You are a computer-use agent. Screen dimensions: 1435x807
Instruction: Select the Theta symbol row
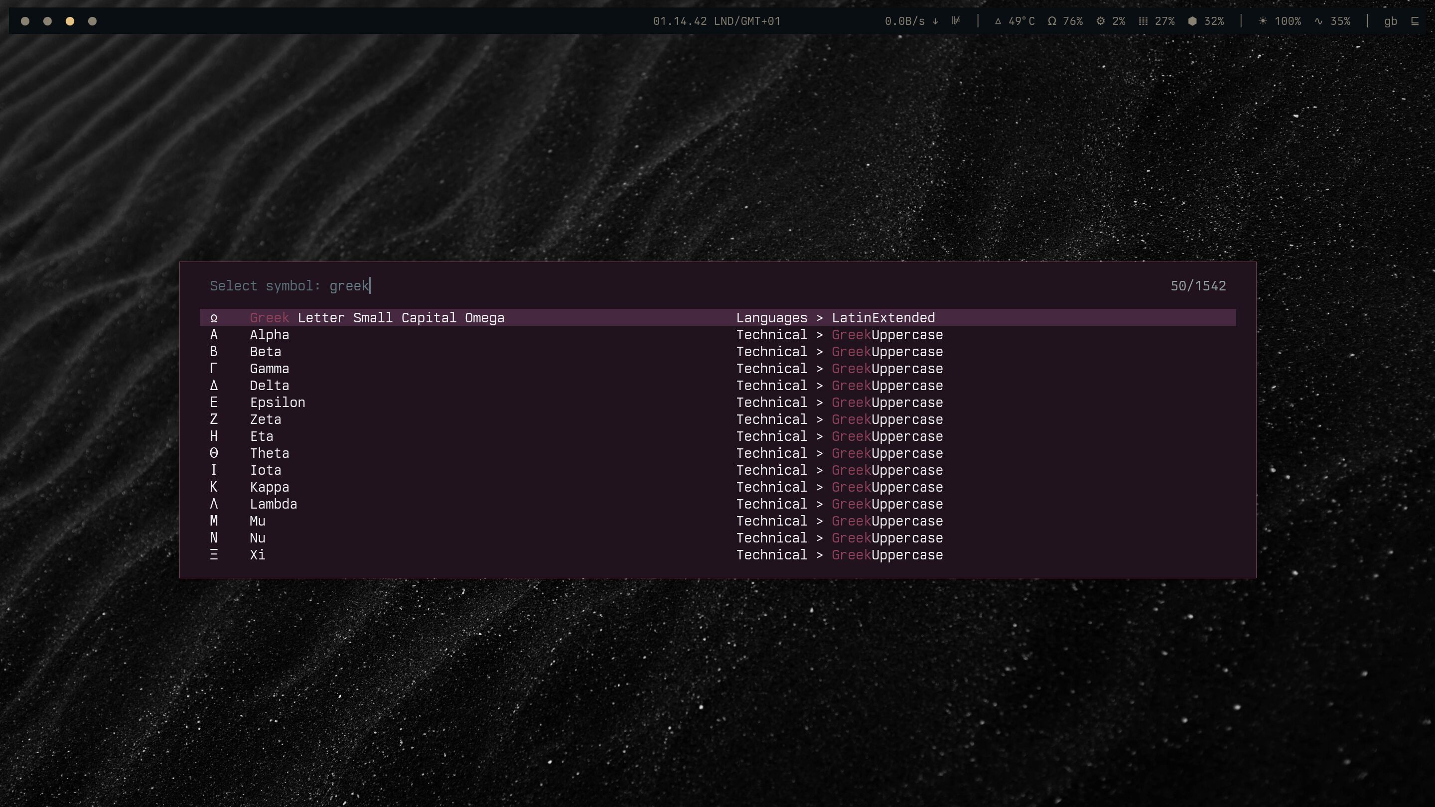[x=270, y=453]
